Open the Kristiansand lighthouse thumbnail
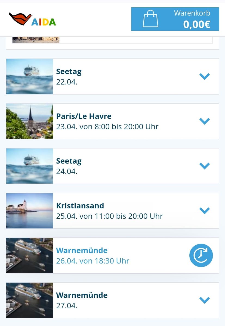The image size is (225, 326). [x=30, y=211]
